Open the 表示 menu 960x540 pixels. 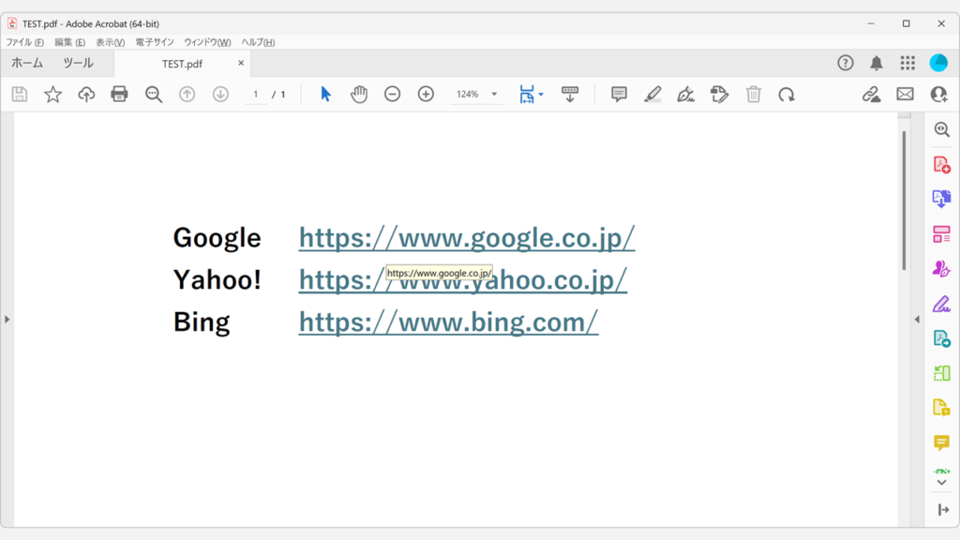[111, 42]
